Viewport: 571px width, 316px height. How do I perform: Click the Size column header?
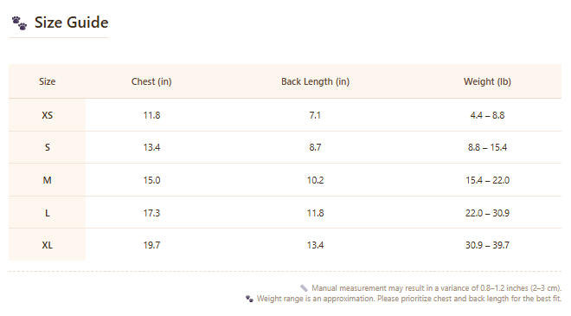click(48, 81)
